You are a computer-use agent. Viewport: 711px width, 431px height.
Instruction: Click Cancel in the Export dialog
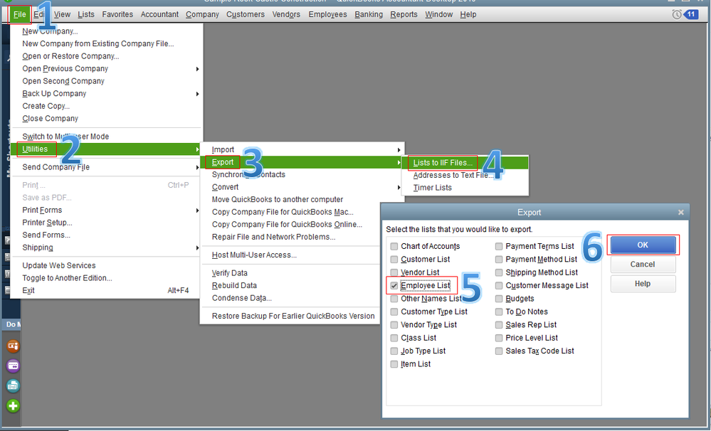point(643,265)
